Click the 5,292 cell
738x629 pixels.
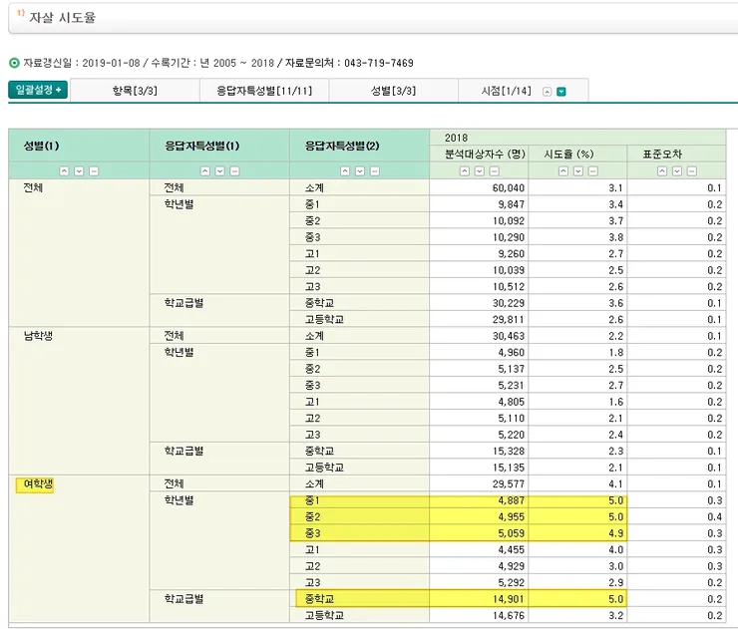(479, 583)
